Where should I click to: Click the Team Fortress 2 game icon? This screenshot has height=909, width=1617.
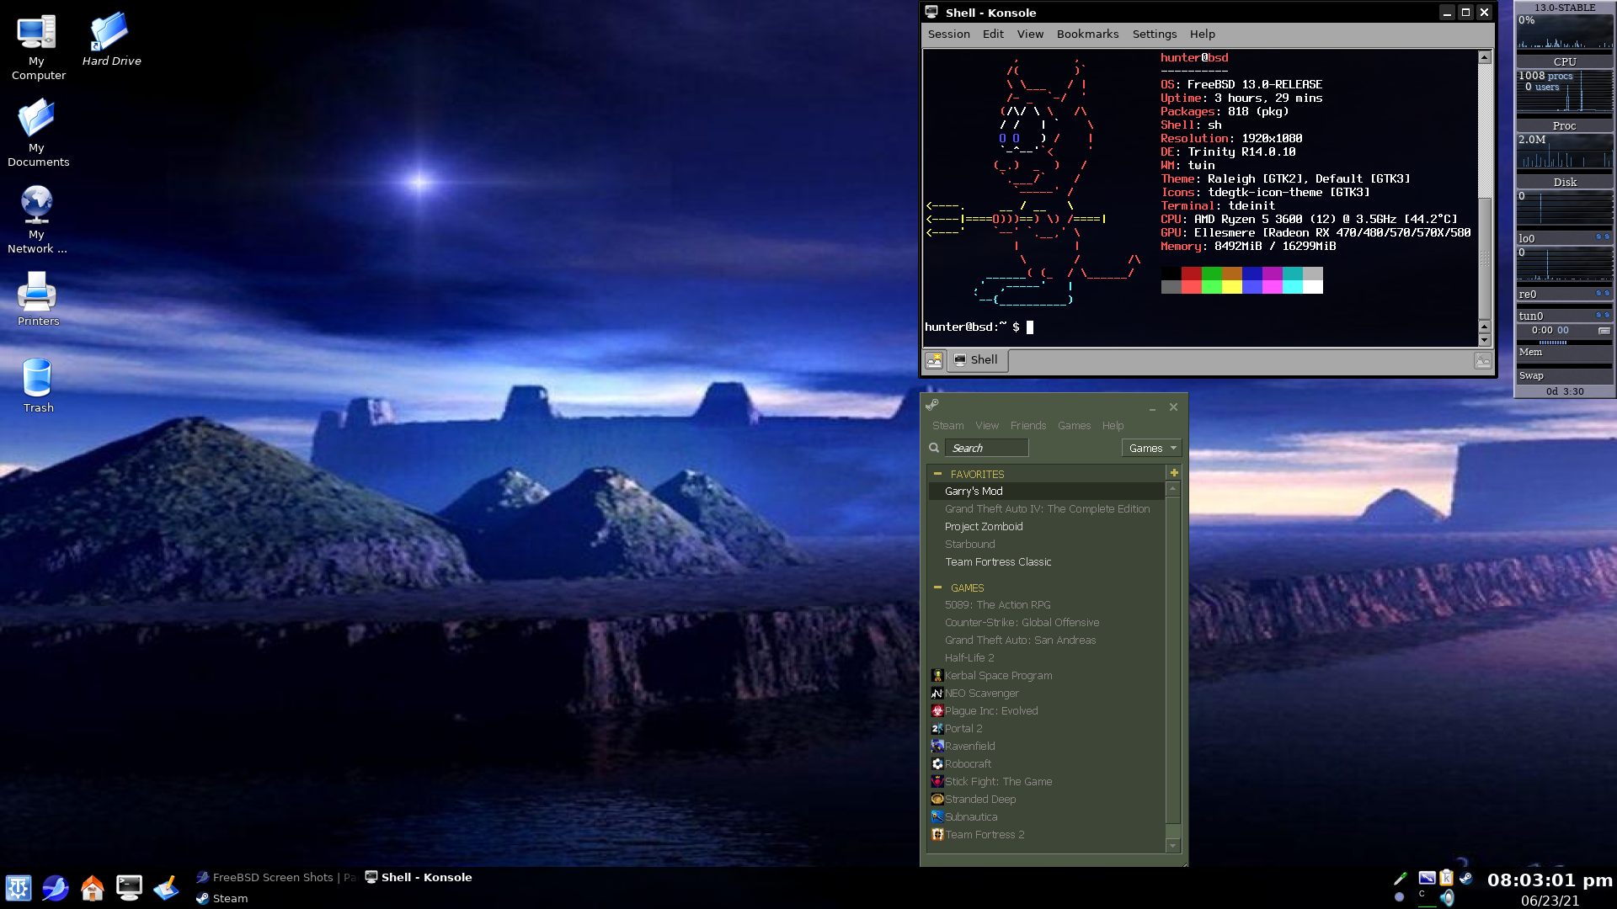coord(937,834)
